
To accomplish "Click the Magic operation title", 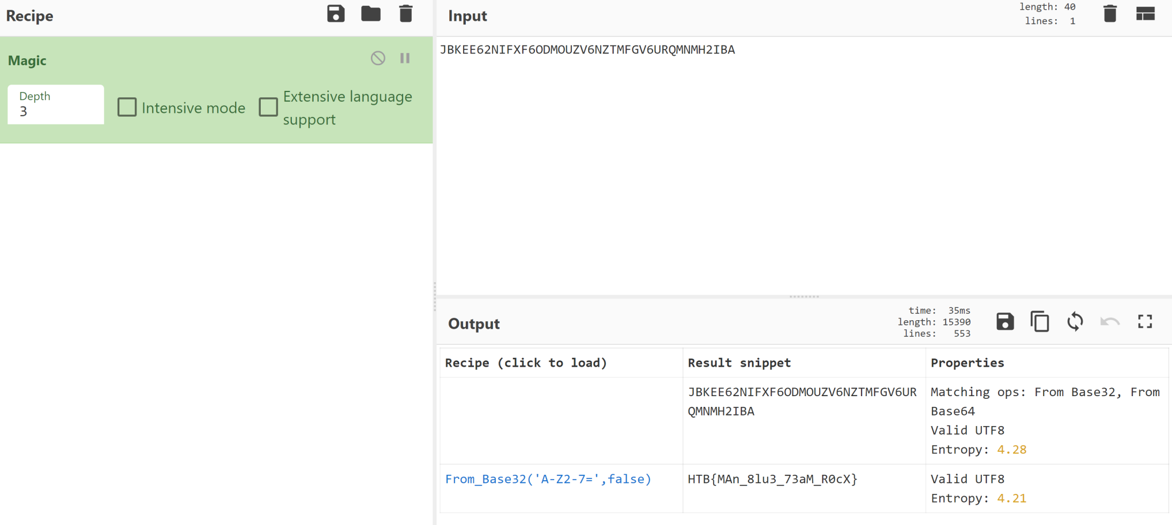I will 27,61.
